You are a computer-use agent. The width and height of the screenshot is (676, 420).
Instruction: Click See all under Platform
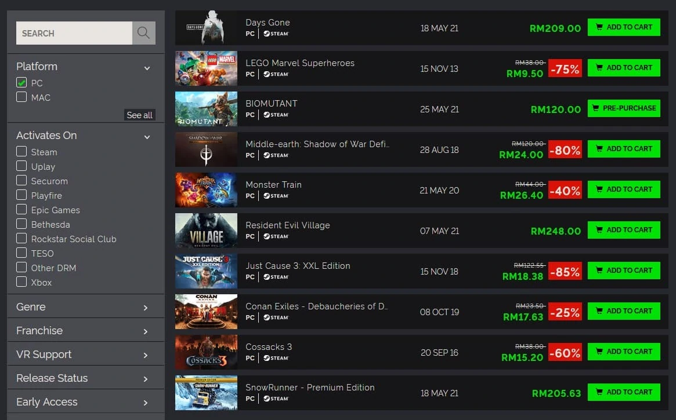pyautogui.click(x=139, y=115)
